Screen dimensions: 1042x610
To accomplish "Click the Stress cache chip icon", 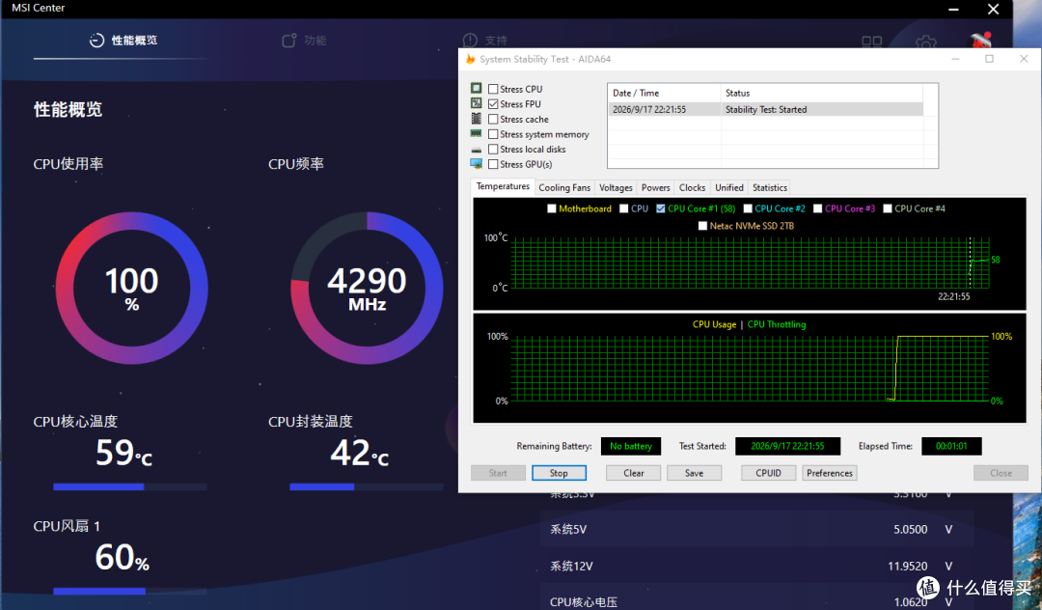I will [476, 119].
